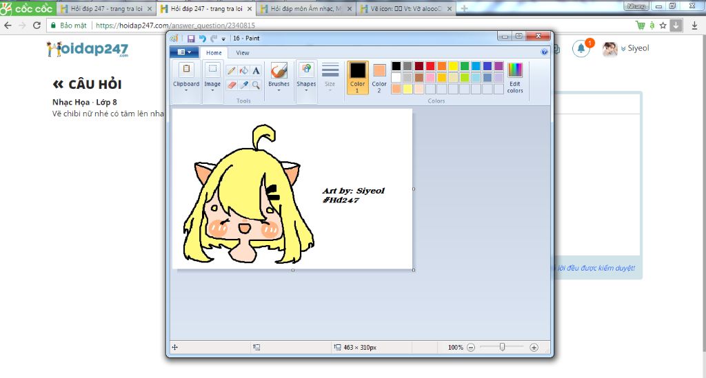Viewport: 706px width, 378px height.
Task: Click the Zoom in plus button
Action: 534,348
